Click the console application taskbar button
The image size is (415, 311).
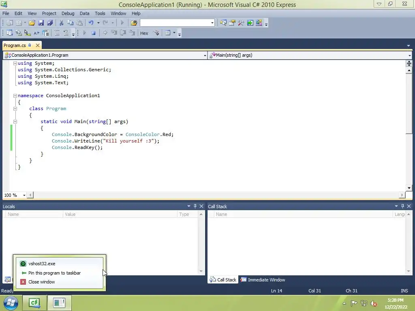point(59,303)
